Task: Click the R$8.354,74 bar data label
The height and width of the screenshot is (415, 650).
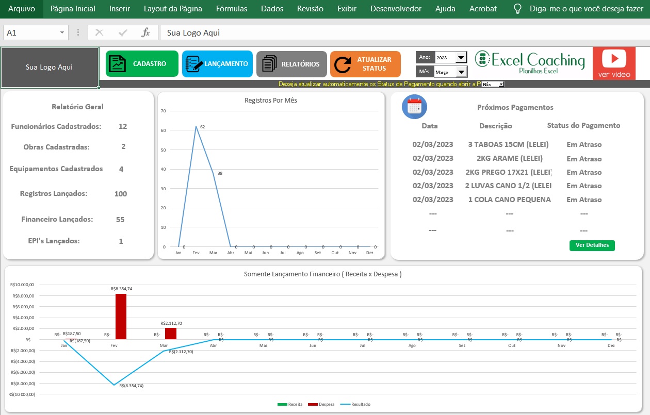Action: 122,289
